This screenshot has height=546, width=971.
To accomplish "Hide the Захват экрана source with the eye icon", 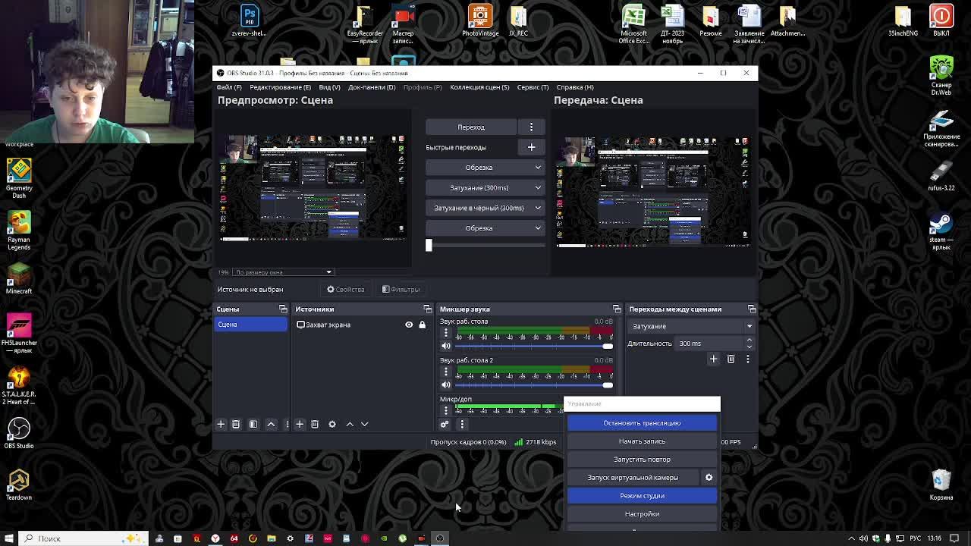I will 409,325.
